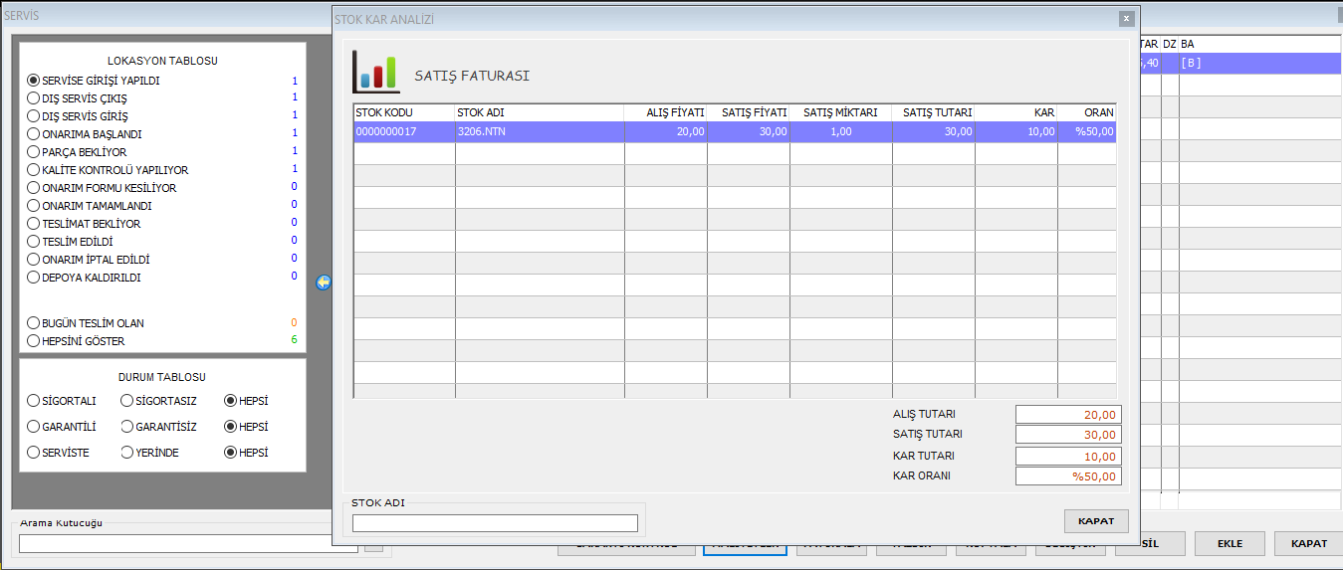
Task: Select the 3206.NTN stock row
Action: point(539,131)
